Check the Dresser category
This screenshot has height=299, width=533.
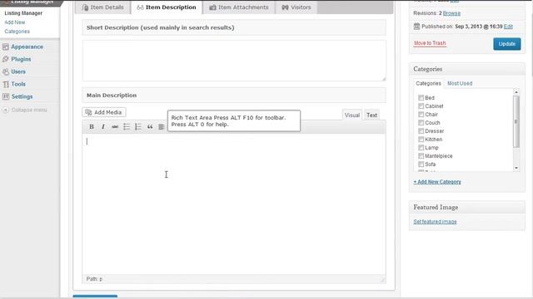[x=421, y=131]
